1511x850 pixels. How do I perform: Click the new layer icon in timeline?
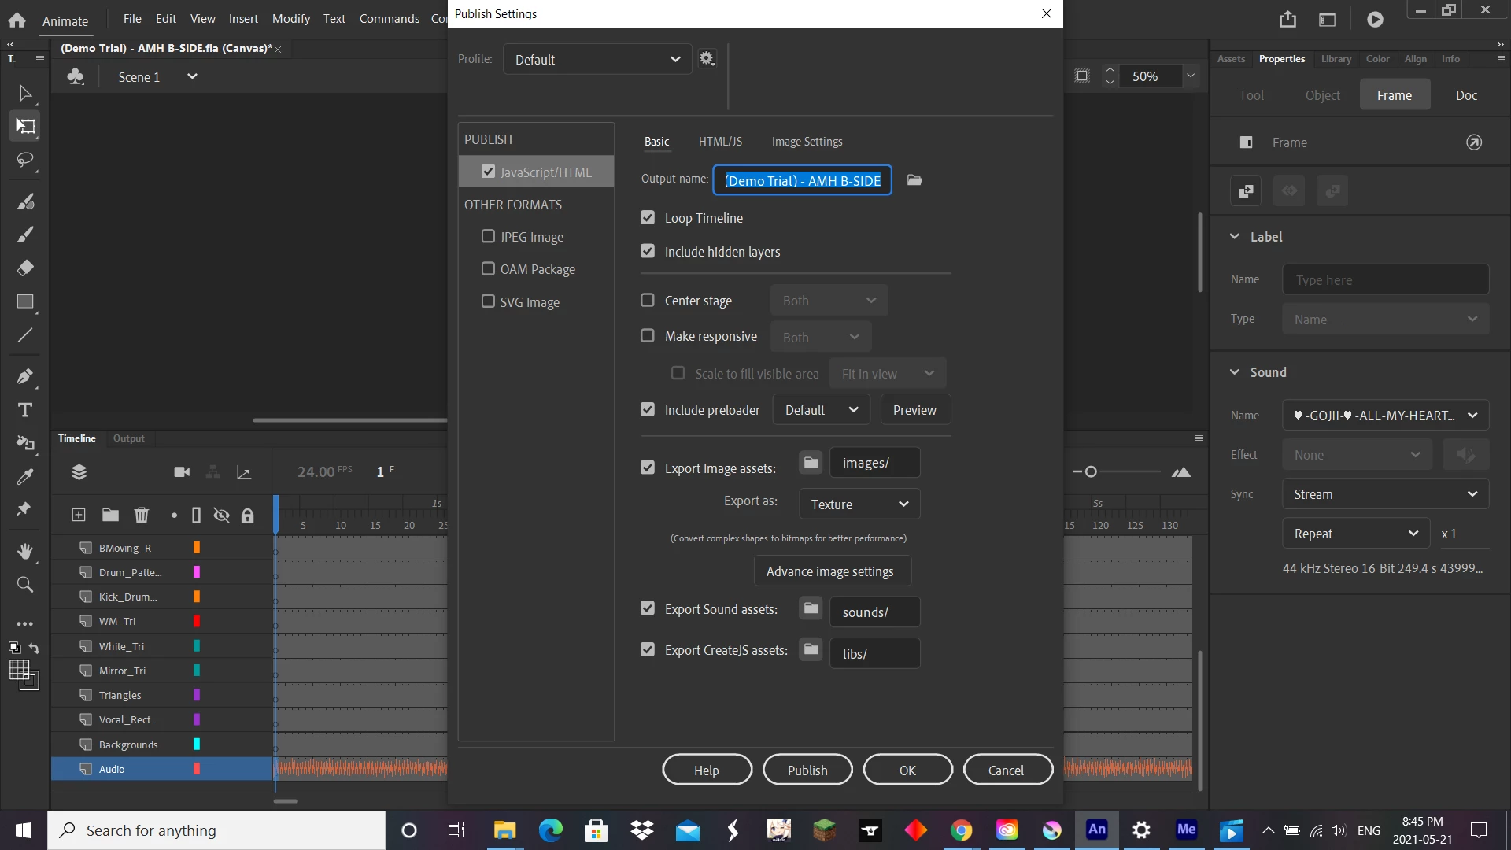tap(79, 516)
